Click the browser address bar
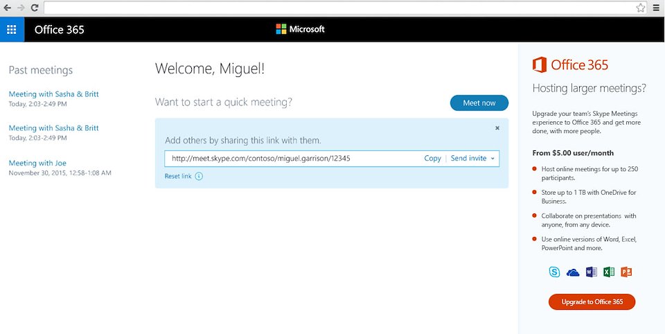Screen dimensions: 665x334 coord(338,8)
